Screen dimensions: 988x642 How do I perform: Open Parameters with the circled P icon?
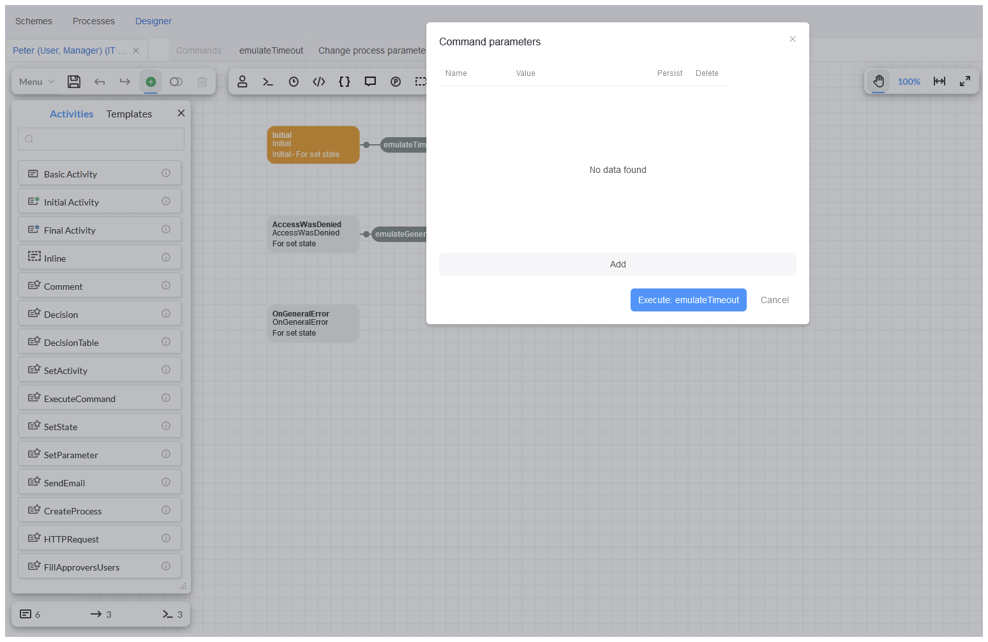396,82
